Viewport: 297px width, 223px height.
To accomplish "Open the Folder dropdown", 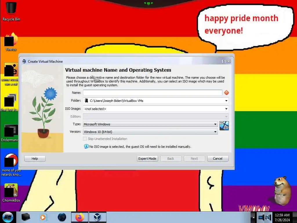I will click(x=156, y=101).
